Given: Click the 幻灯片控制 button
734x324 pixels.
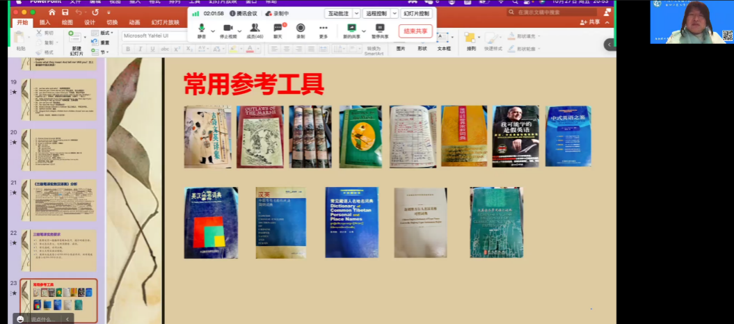Looking at the screenshot, I should pyautogui.click(x=417, y=13).
